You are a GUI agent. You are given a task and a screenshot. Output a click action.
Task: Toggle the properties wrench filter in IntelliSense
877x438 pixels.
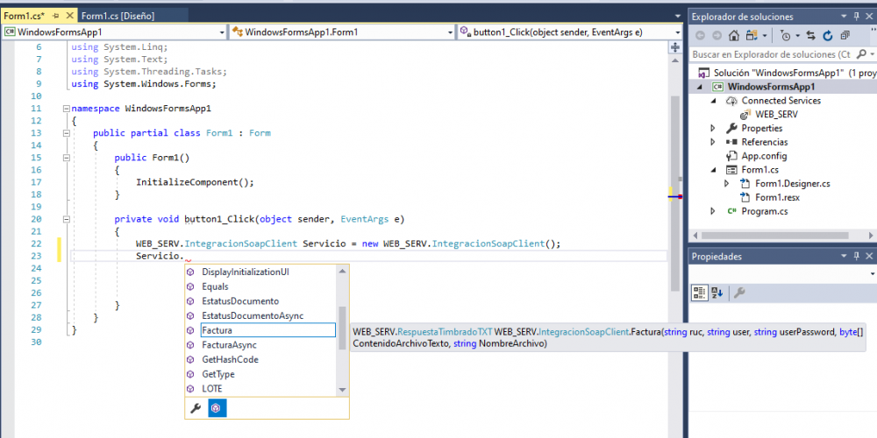pyautogui.click(x=196, y=408)
